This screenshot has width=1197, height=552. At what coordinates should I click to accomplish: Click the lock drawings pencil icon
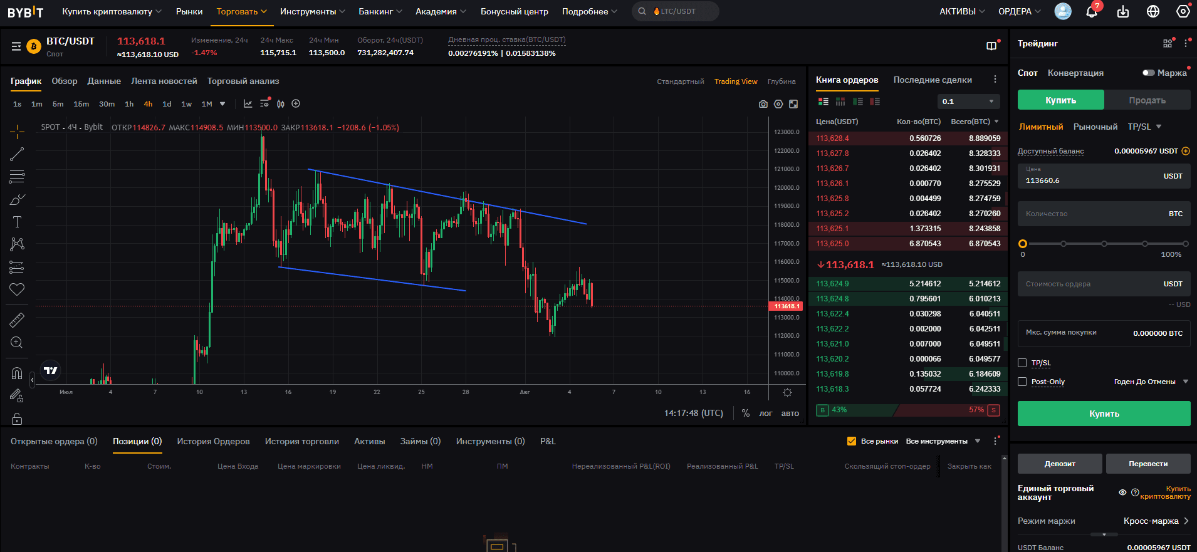coord(17,395)
